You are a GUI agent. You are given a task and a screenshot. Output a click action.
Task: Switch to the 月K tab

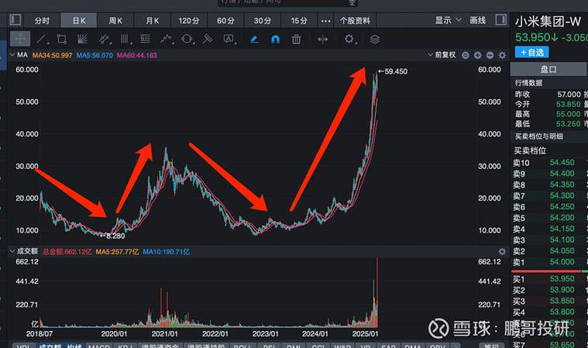[153, 21]
